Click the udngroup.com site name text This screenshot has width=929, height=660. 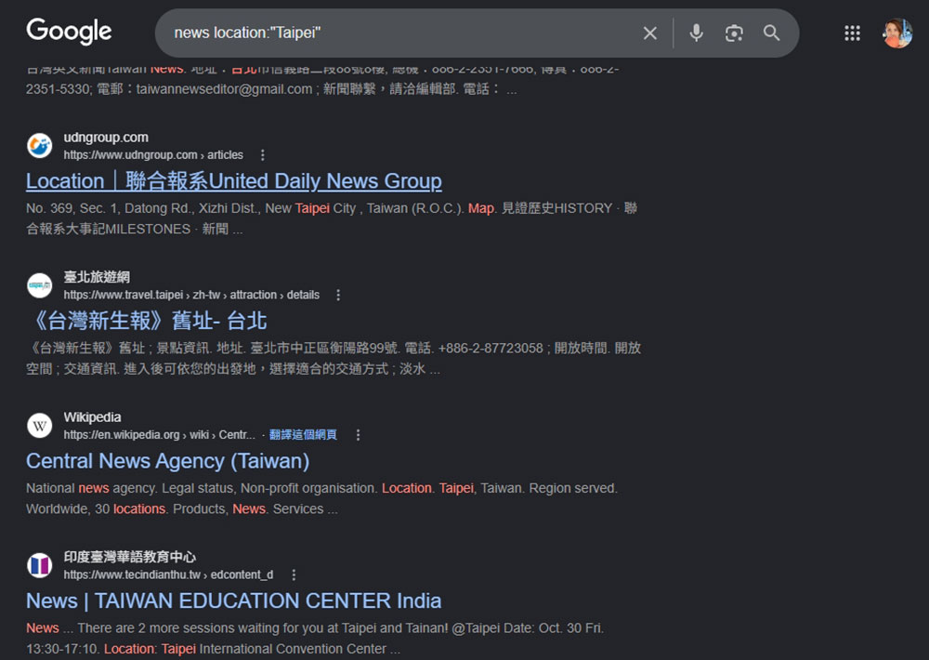106,137
